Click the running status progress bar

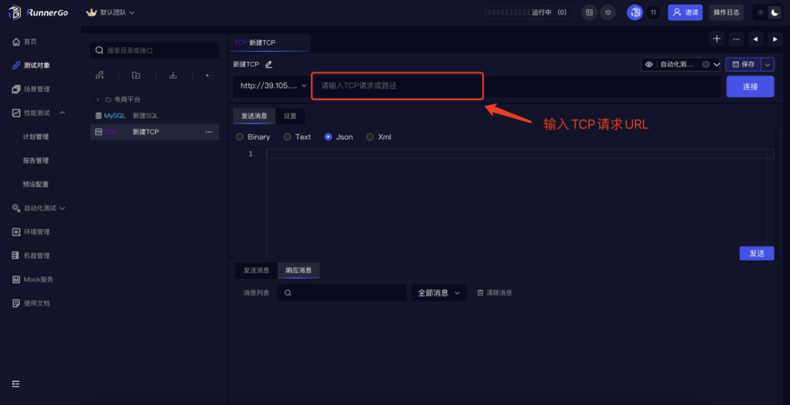point(508,12)
